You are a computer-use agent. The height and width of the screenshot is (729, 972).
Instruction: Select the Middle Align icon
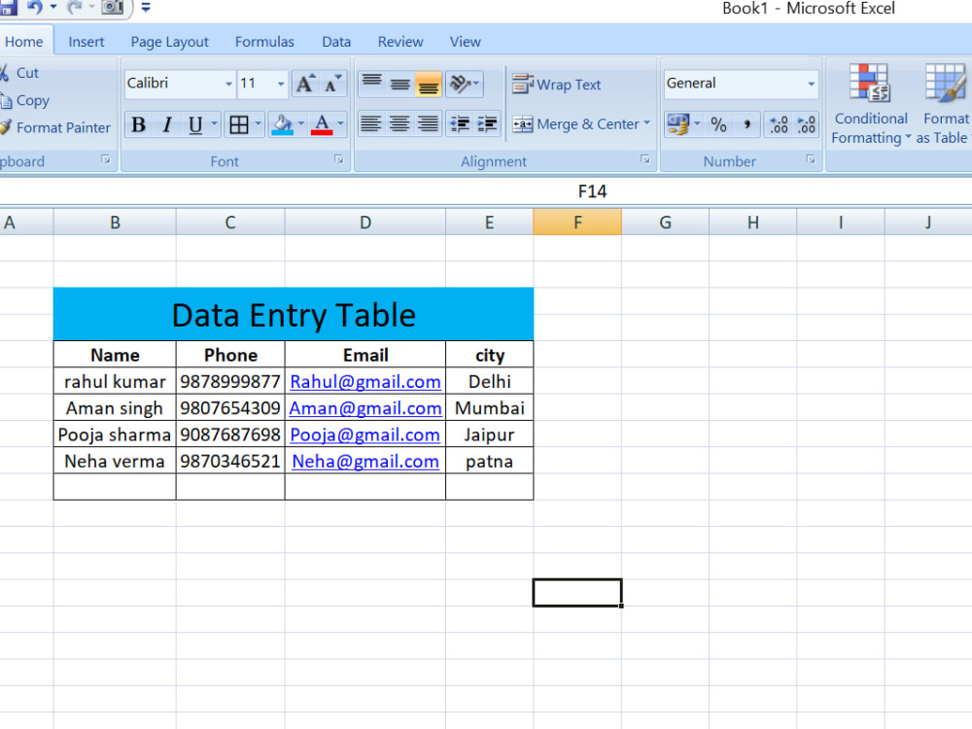click(x=399, y=84)
